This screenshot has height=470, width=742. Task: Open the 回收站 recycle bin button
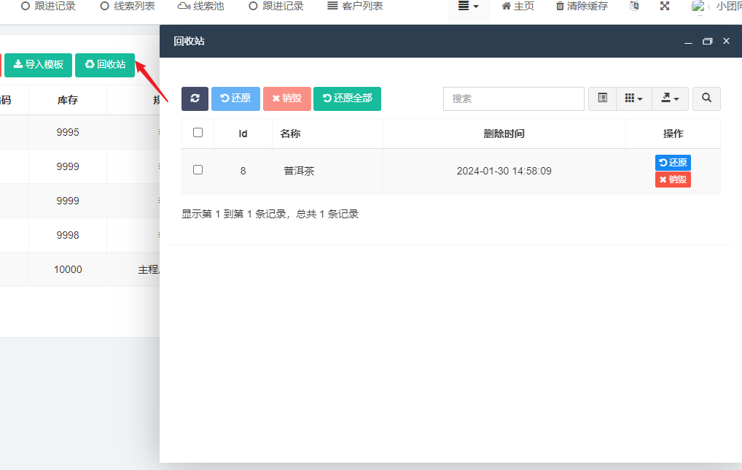click(x=104, y=65)
